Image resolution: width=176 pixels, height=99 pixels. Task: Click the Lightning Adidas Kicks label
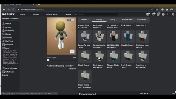point(113,26)
